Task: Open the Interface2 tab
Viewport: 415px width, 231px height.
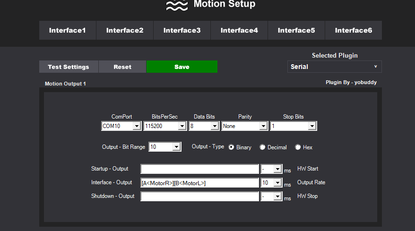Action: [x=125, y=30]
